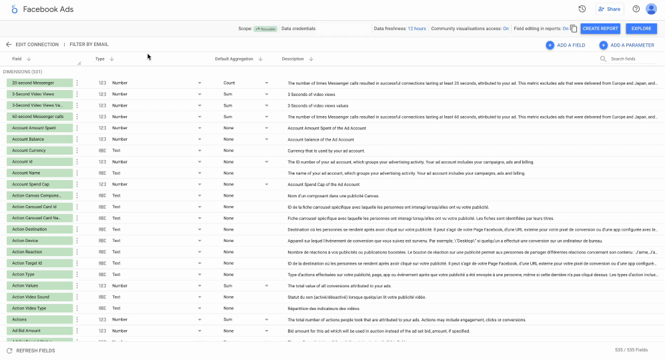Open three-dot menu for Ad Bid Amount field
The height and width of the screenshot is (360, 665).
pos(77,331)
